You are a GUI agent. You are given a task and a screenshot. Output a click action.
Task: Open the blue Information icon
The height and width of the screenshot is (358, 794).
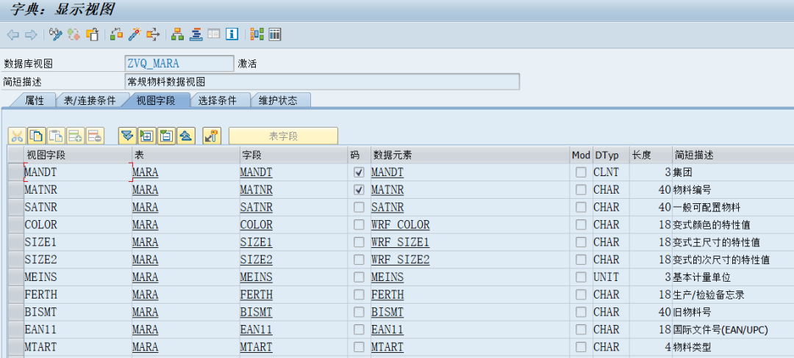pyautogui.click(x=232, y=34)
